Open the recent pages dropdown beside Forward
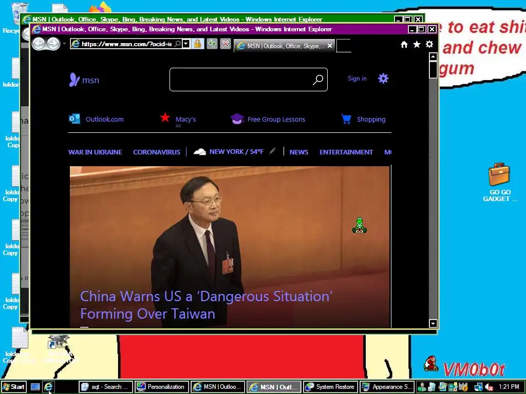This screenshot has width=526, height=394. pos(64,44)
